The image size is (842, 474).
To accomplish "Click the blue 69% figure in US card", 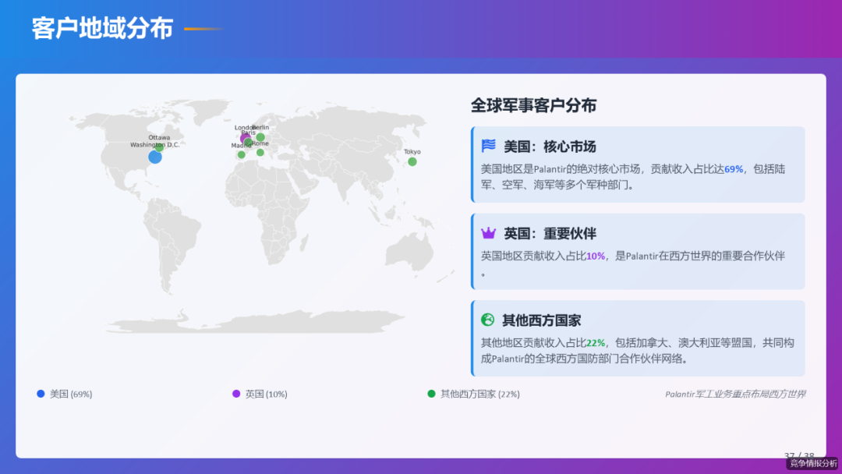I will pyautogui.click(x=734, y=169).
